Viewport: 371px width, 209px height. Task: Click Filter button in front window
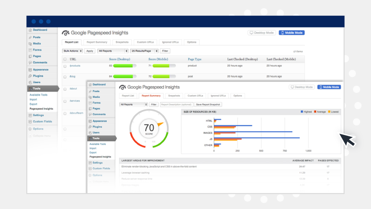click(154, 104)
